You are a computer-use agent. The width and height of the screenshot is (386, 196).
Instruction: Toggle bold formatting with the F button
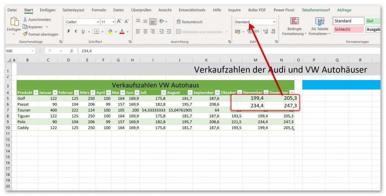tap(68, 31)
